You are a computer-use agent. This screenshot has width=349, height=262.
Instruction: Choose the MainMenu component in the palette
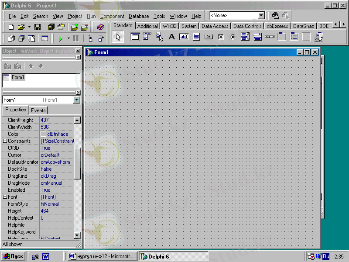pyautogui.click(x=147, y=37)
